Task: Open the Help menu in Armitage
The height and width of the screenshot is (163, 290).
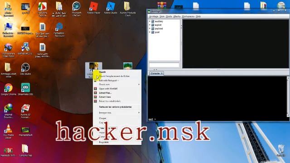Action: point(198,16)
